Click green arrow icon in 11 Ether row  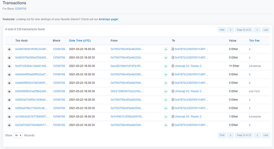(166, 66)
